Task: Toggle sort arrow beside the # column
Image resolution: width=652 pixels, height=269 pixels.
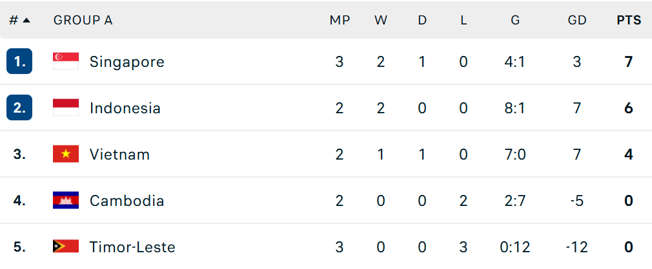Action: [26, 21]
